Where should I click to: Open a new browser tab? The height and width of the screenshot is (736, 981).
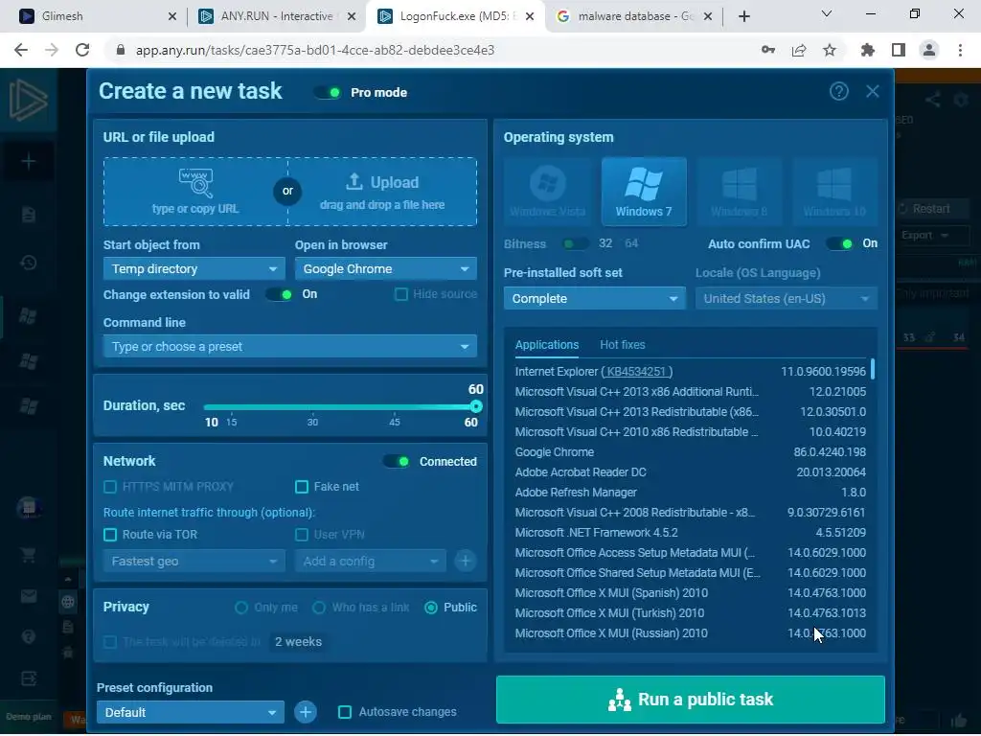pyautogui.click(x=743, y=16)
